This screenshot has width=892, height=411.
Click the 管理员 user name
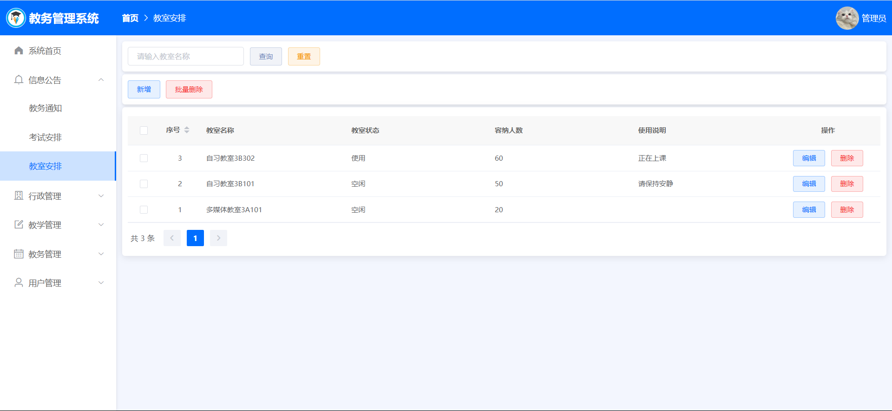pyautogui.click(x=874, y=18)
